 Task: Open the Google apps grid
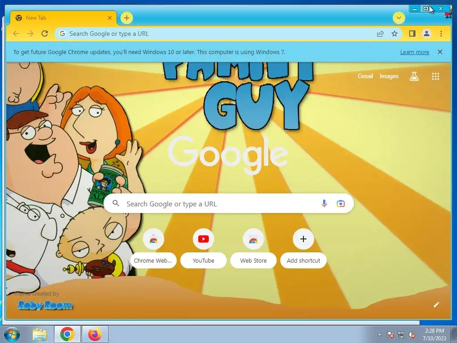(x=436, y=76)
